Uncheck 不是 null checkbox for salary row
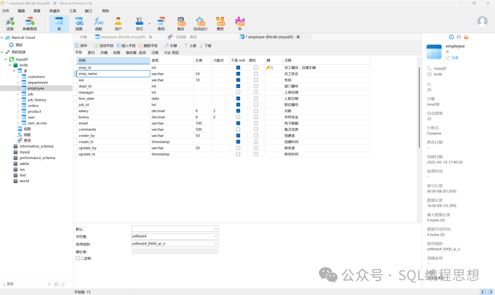The height and width of the screenshot is (295, 495). pyautogui.click(x=238, y=111)
